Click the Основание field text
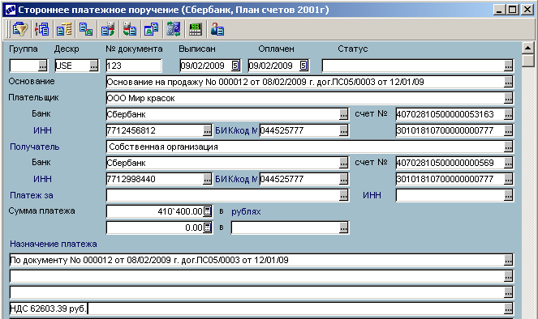 (x=265, y=82)
